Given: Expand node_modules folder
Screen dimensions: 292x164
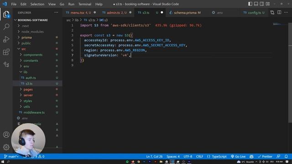Looking at the screenshot, I should [32, 31].
